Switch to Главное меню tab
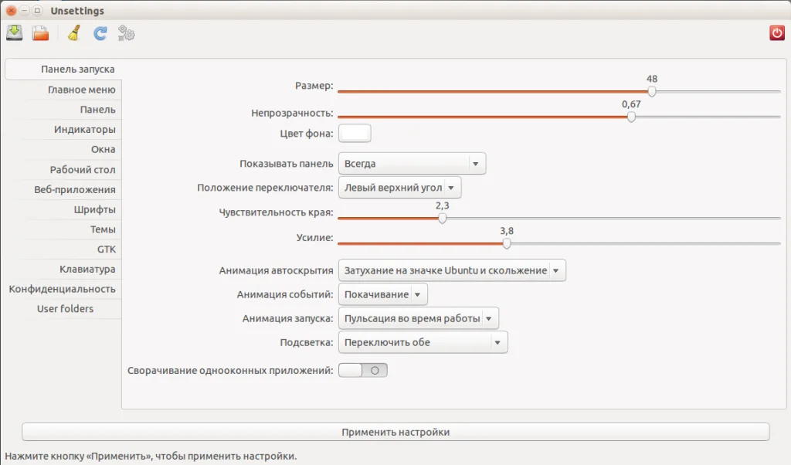This screenshot has height=465, width=791. point(82,90)
